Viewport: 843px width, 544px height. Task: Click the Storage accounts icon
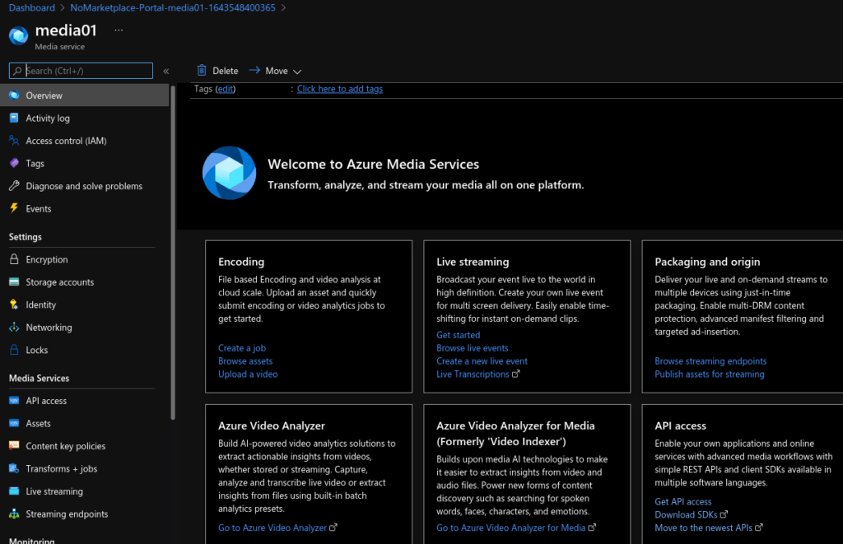[14, 281]
